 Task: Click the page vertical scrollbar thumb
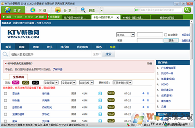pos(191,41)
